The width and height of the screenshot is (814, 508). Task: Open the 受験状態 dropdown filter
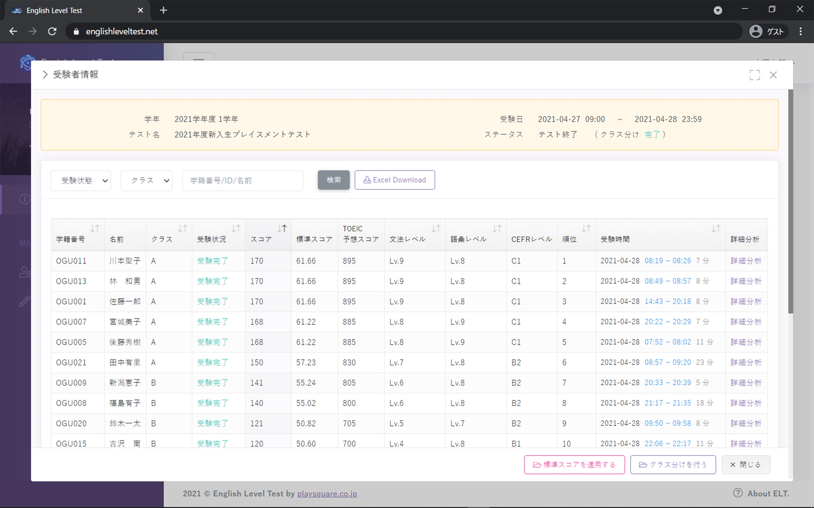pyautogui.click(x=81, y=181)
